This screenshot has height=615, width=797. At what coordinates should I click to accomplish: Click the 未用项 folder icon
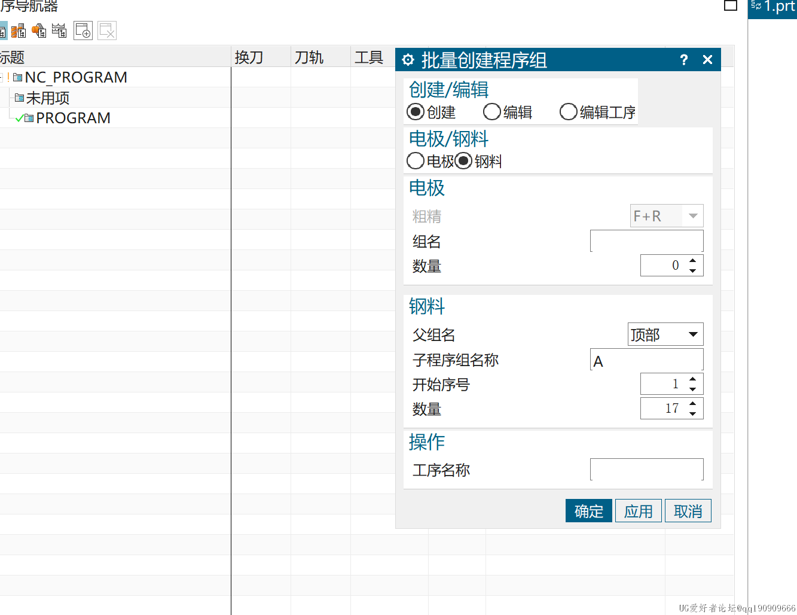coord(19,98)
